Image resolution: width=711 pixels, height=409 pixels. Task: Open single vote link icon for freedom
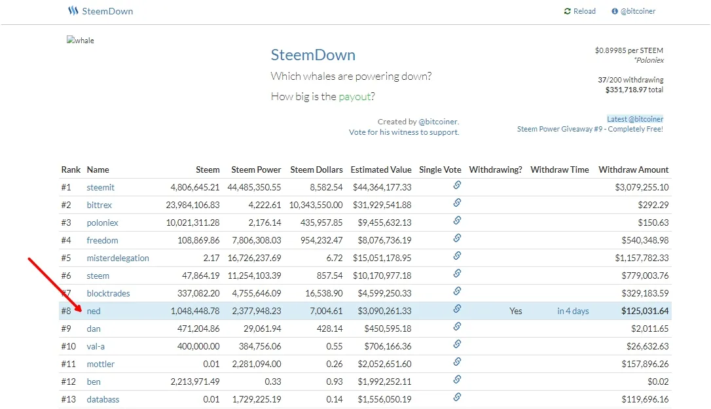457,238
